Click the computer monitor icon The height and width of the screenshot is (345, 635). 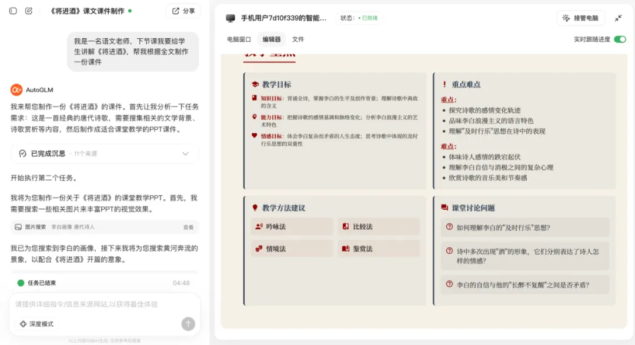click(230, 18)
